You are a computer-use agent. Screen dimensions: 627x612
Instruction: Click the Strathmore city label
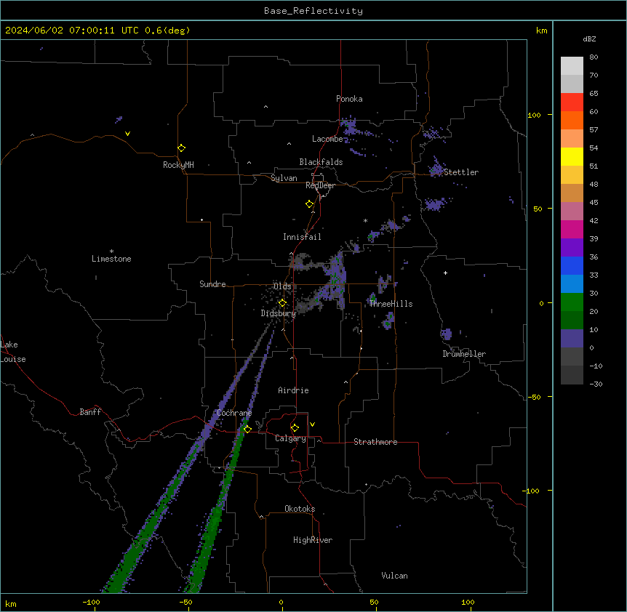(x=375, y=442)
